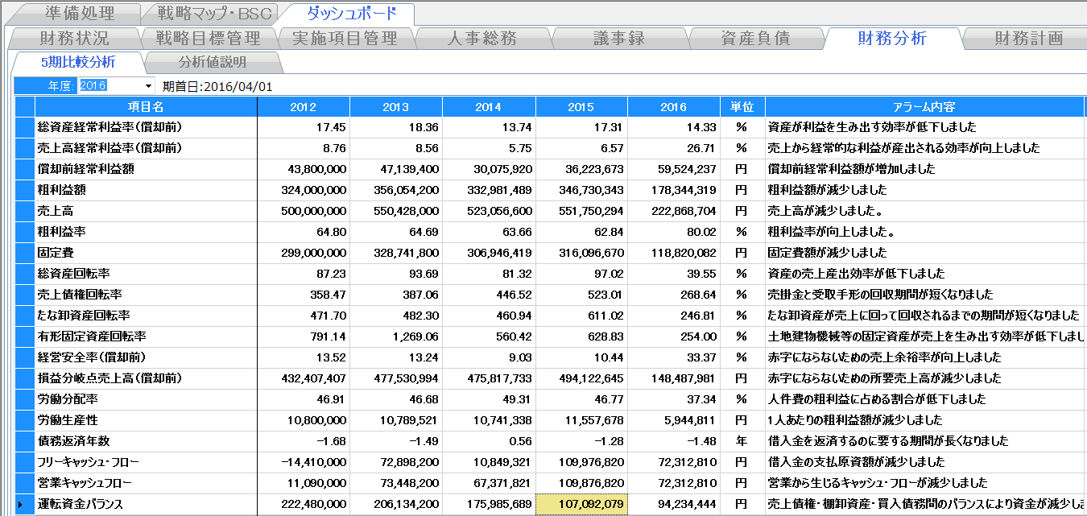The width and height of the screenshot is (1087, 516).
Task: Select the 財務状況 tab
Action: point(74,39)
